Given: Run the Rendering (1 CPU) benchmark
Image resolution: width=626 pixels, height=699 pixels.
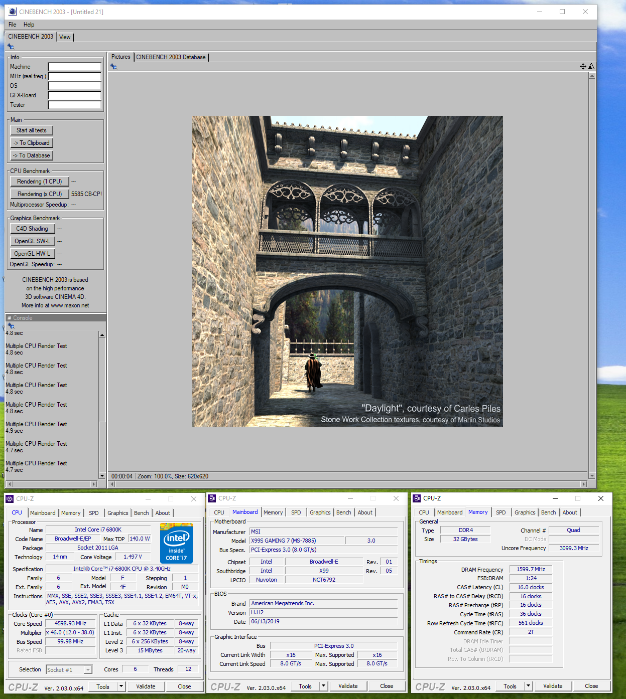Looking at the screenshot, I should point(40,182).
